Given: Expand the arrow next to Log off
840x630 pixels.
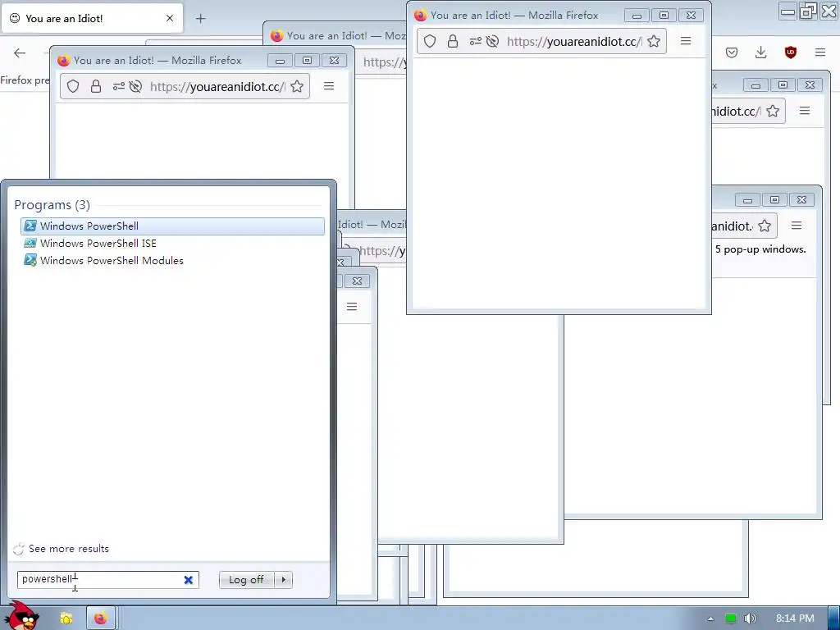Looking at the screenshot, I should click(x=283, y=580).
